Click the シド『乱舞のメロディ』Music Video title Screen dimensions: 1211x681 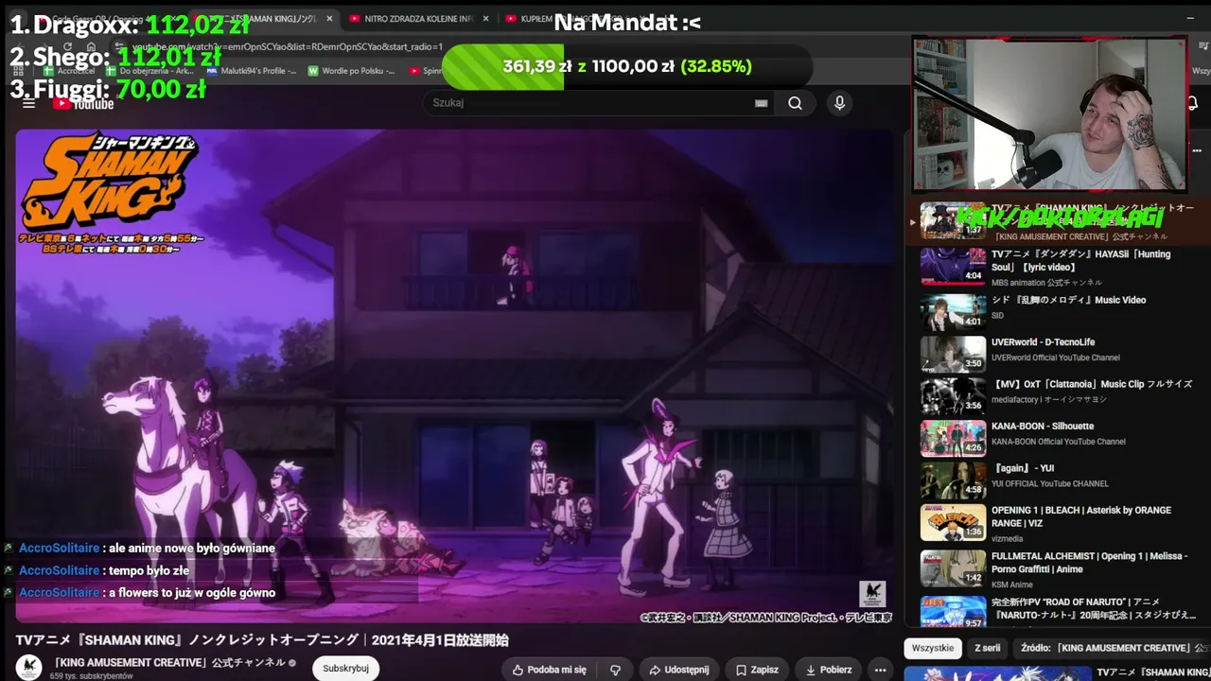[1068, 300]
